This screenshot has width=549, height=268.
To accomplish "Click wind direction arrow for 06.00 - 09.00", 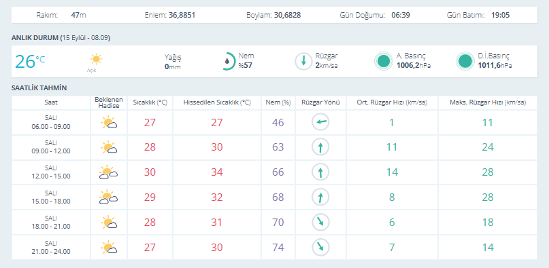I will 320,123.
